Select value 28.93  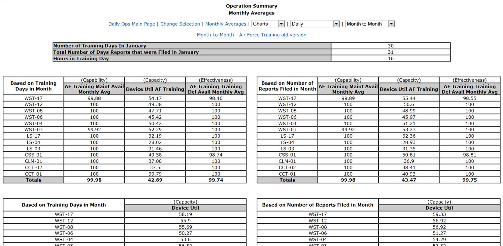pyautogui.click(x=409, y=142)
